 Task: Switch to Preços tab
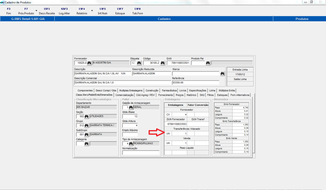coord(180,95)
